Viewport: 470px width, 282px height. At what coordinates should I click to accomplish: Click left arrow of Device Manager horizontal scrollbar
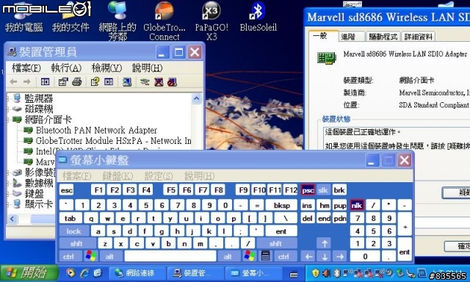[x=12, y=219]
